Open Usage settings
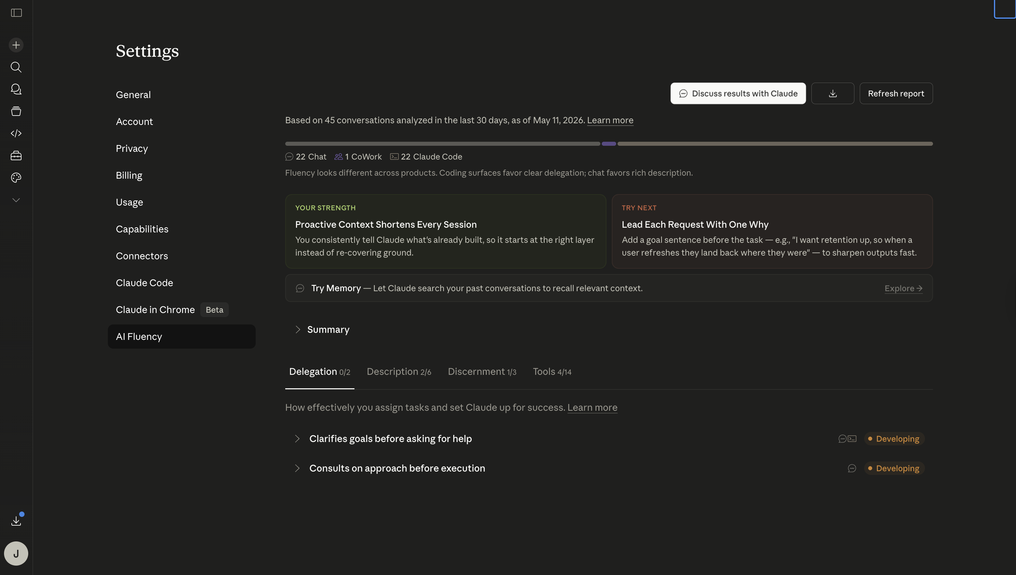This screenshot has height=575, width=1016. 182,202
